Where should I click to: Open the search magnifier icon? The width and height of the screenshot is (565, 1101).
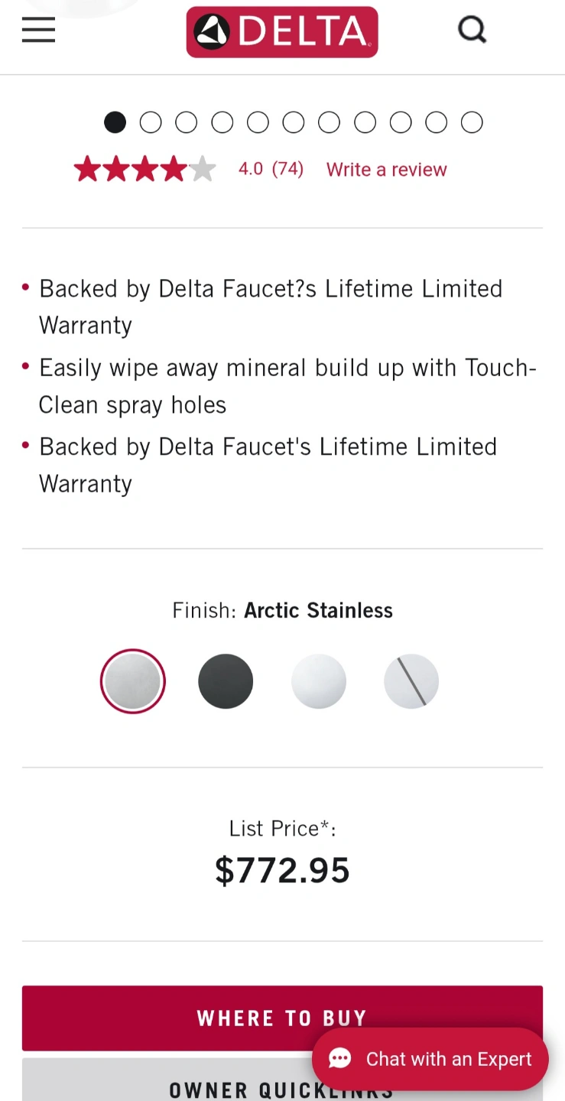pos(472,31)
